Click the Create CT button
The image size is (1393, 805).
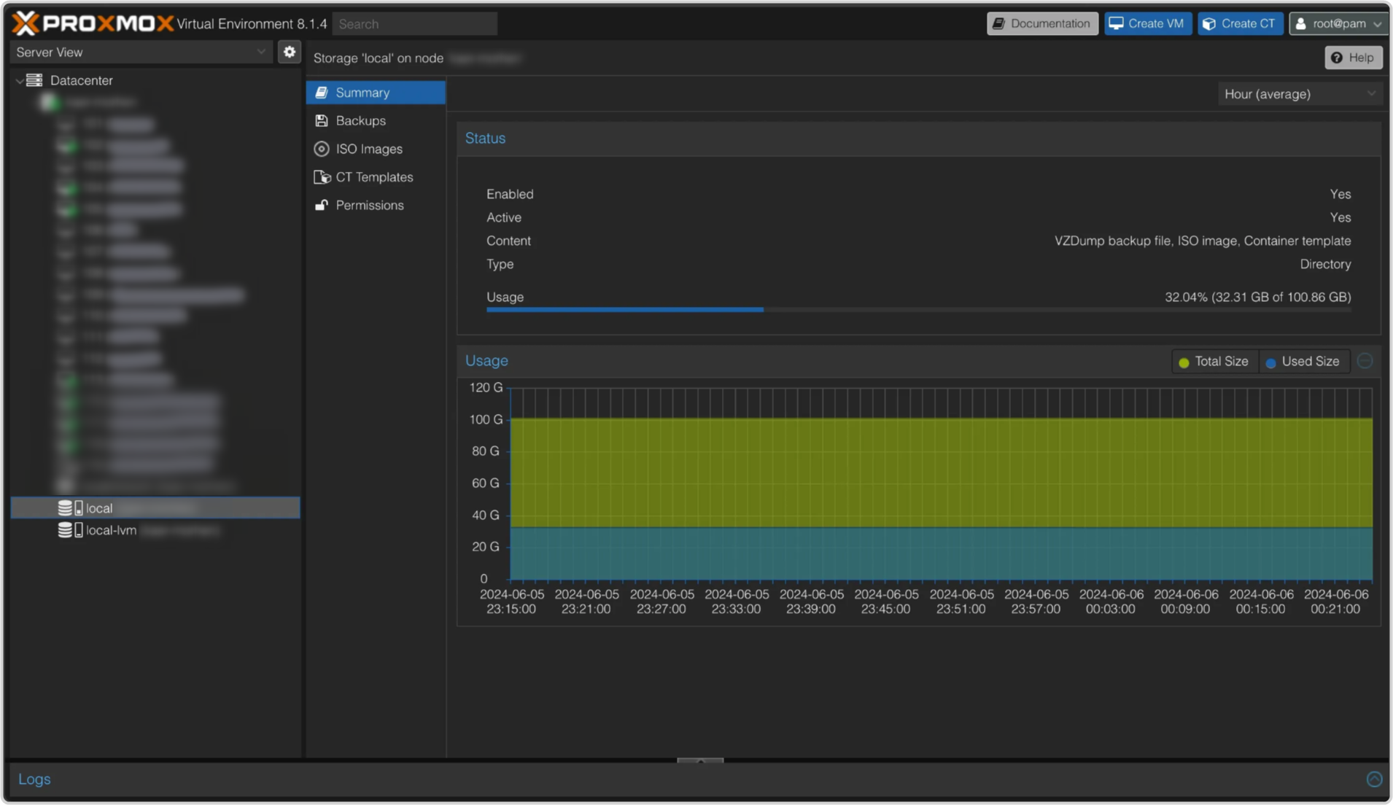pos(1239,23)
